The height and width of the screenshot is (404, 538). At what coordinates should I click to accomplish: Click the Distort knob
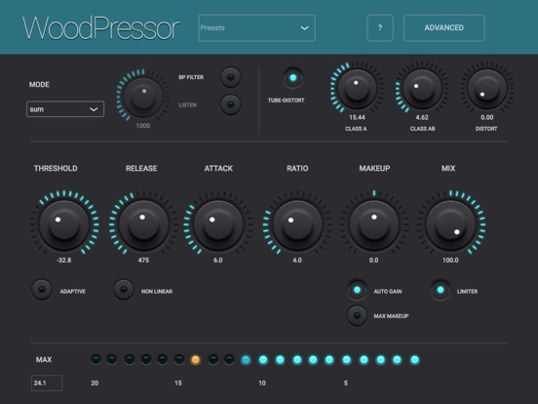pos(487,89)
